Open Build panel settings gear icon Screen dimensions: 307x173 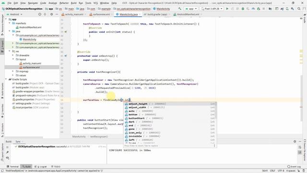[x=295, y=141]
